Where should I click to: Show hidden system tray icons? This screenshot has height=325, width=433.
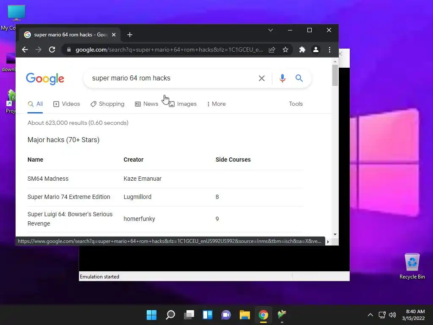[370, 315]
